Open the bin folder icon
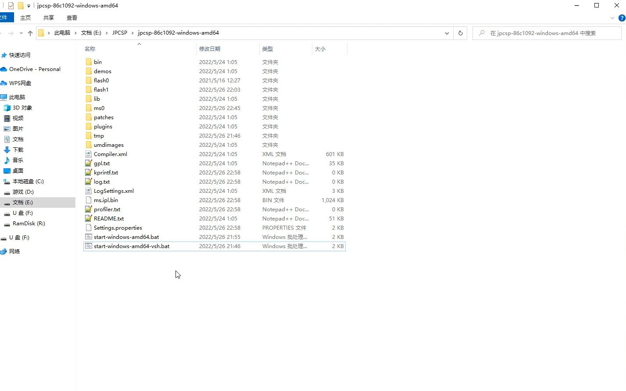Image resolution: width=626 pixels, height=391 pixels. click(89, 62)
